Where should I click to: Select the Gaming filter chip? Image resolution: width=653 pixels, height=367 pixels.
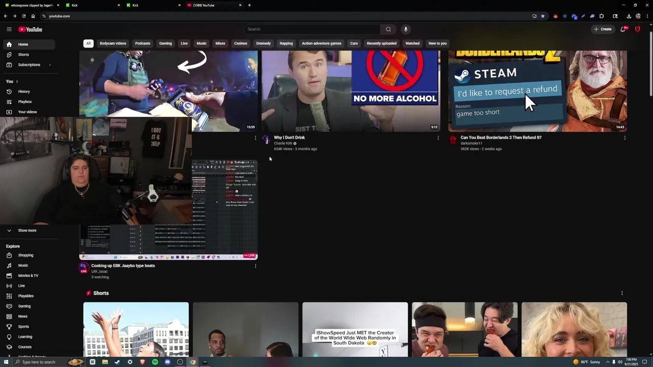click(165, 43)
